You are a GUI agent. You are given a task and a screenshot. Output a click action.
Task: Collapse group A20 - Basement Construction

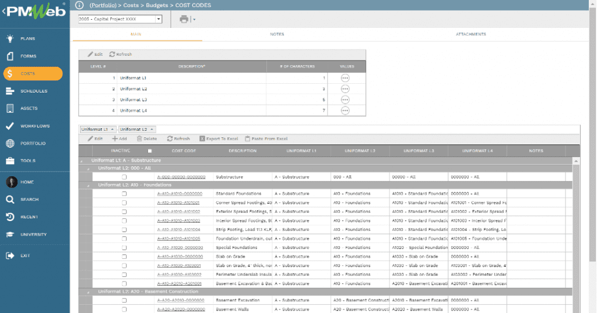[x=89, y=292]
